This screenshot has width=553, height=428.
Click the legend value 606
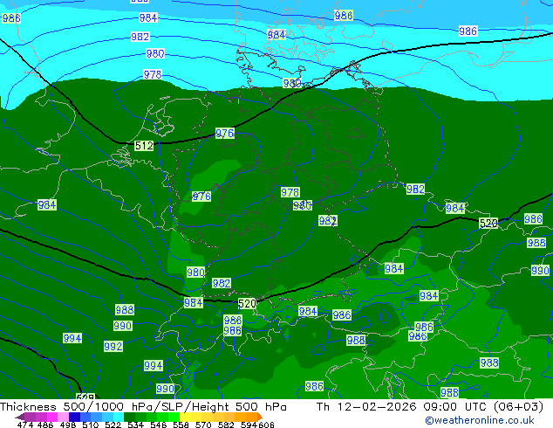[x=266, y=425]
